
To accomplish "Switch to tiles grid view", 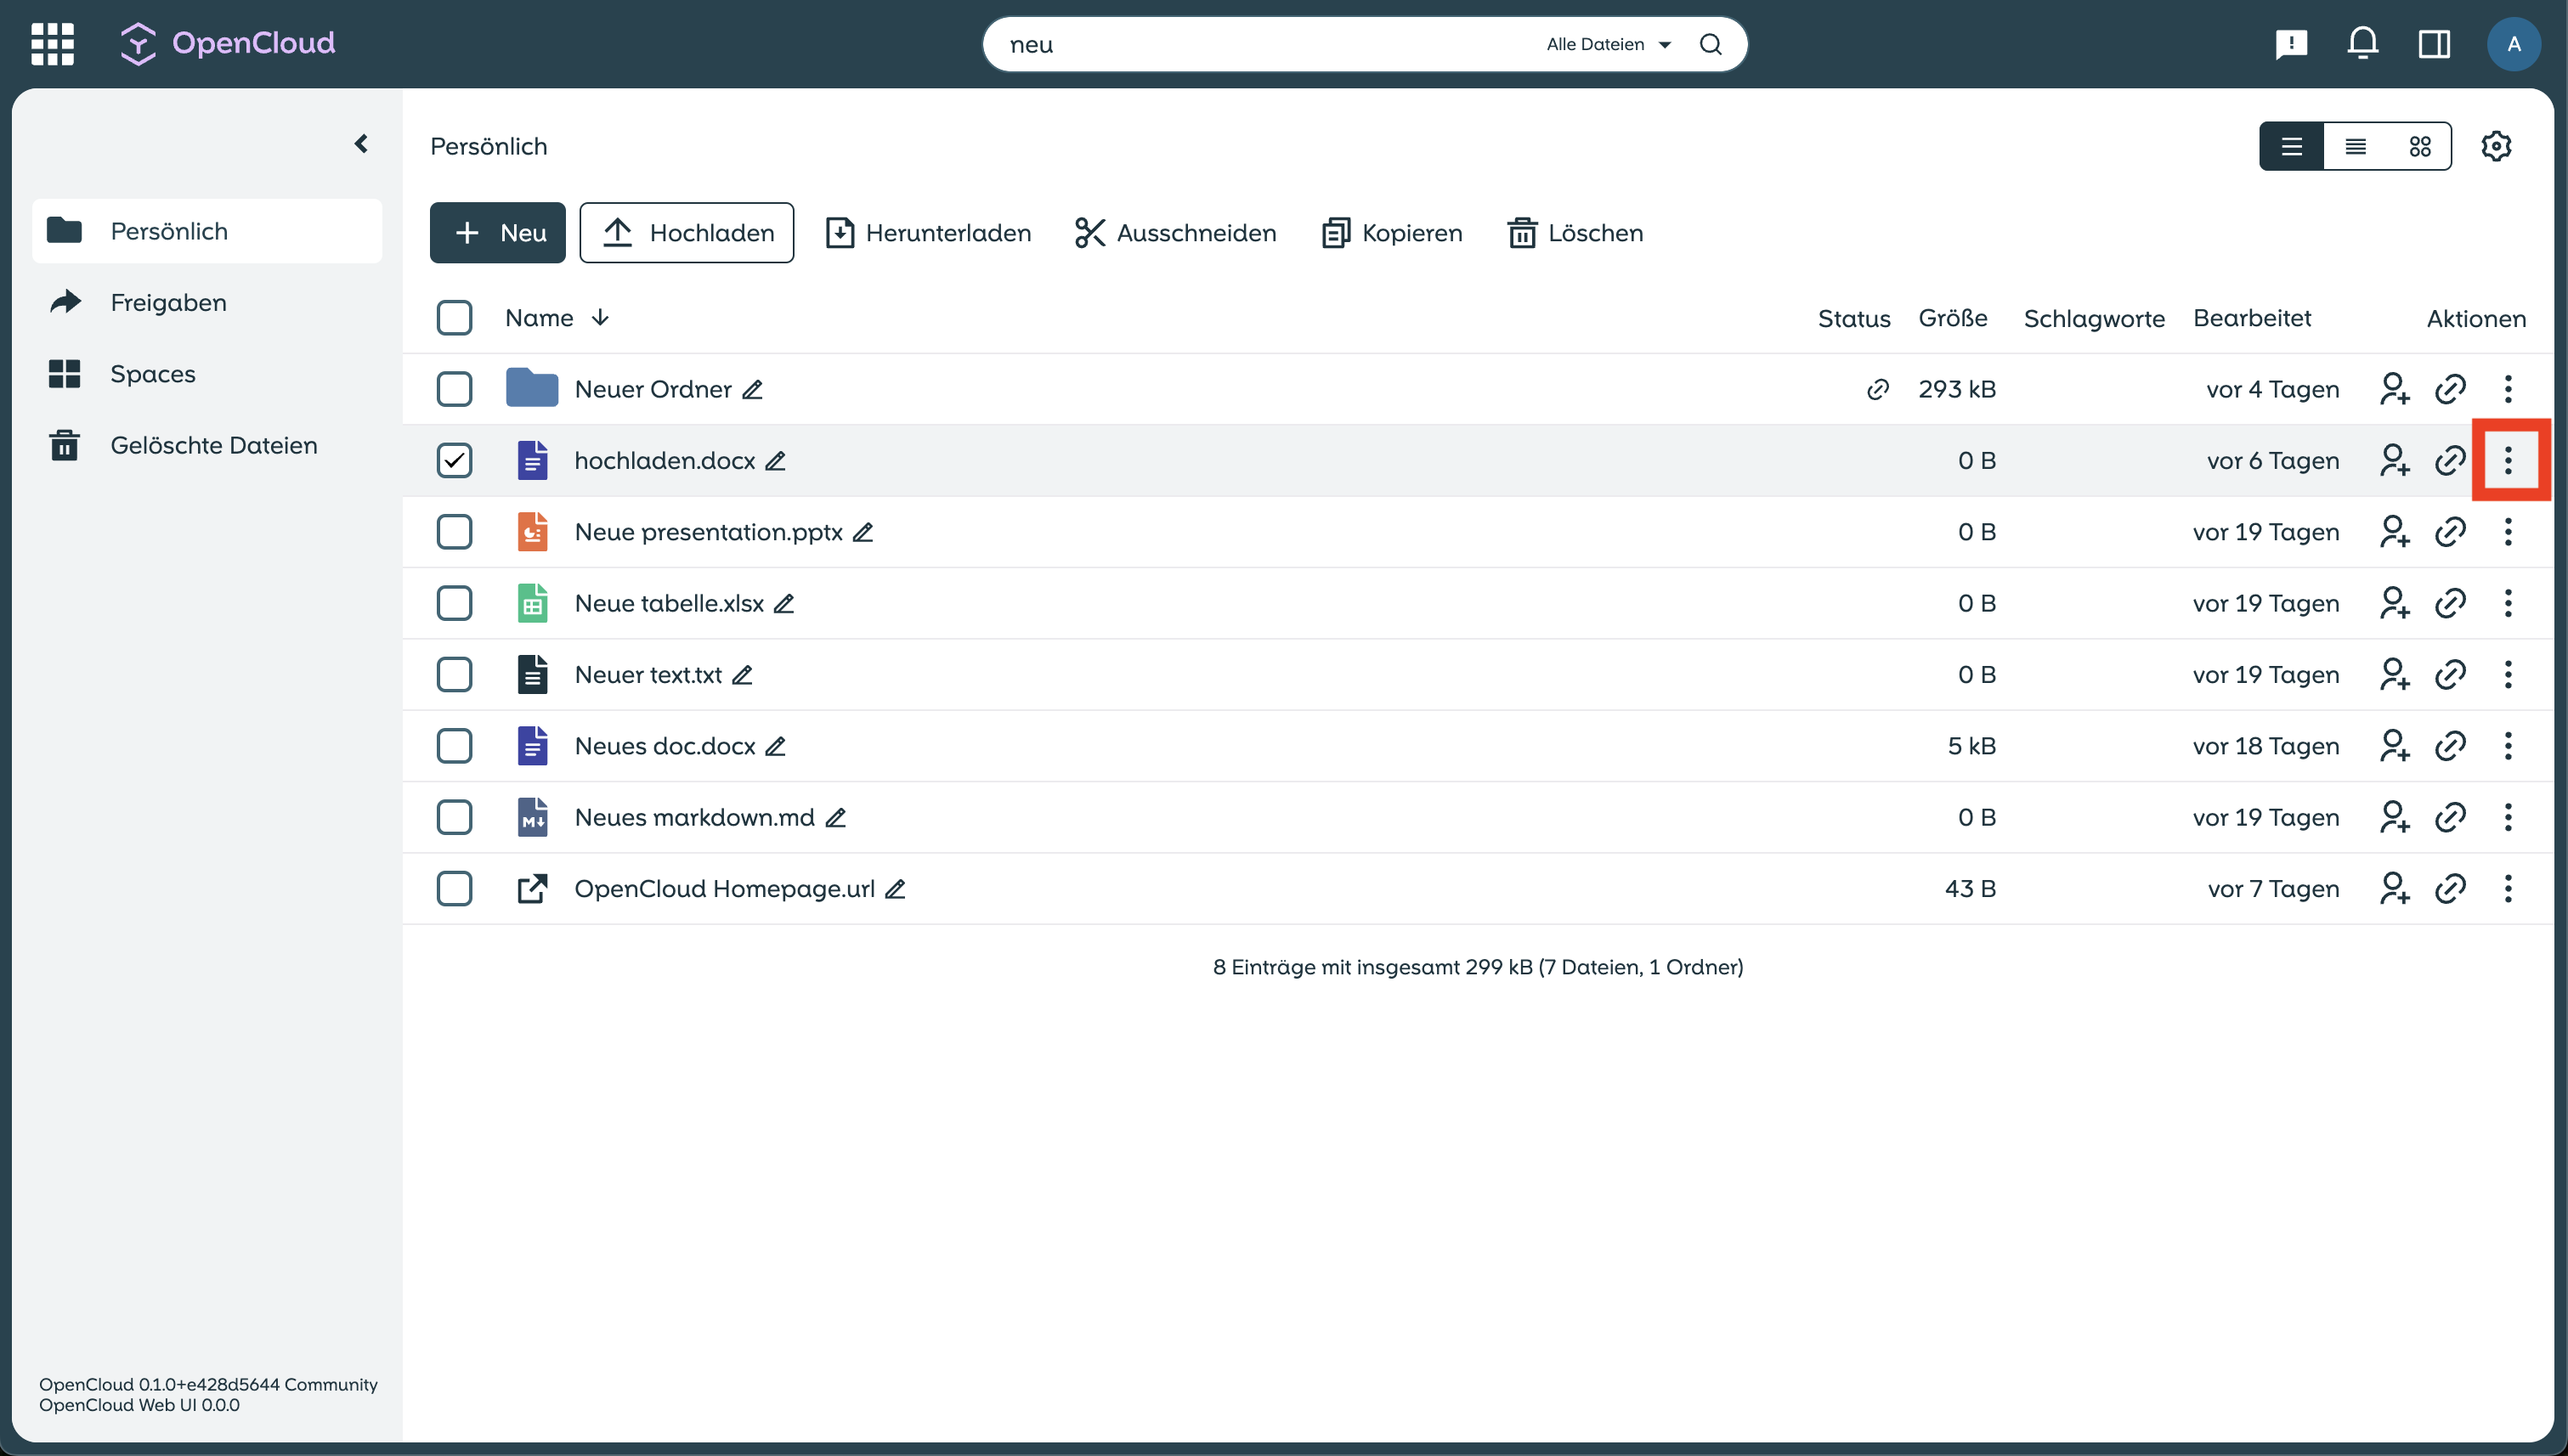I will pyautogui.click(x=2419, y=146).
